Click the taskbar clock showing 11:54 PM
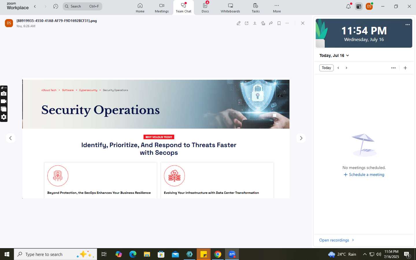 [391, 254]
